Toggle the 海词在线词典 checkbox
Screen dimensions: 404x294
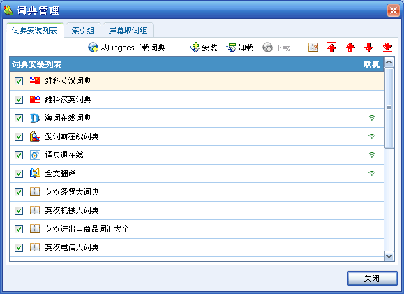pos(19,118)
